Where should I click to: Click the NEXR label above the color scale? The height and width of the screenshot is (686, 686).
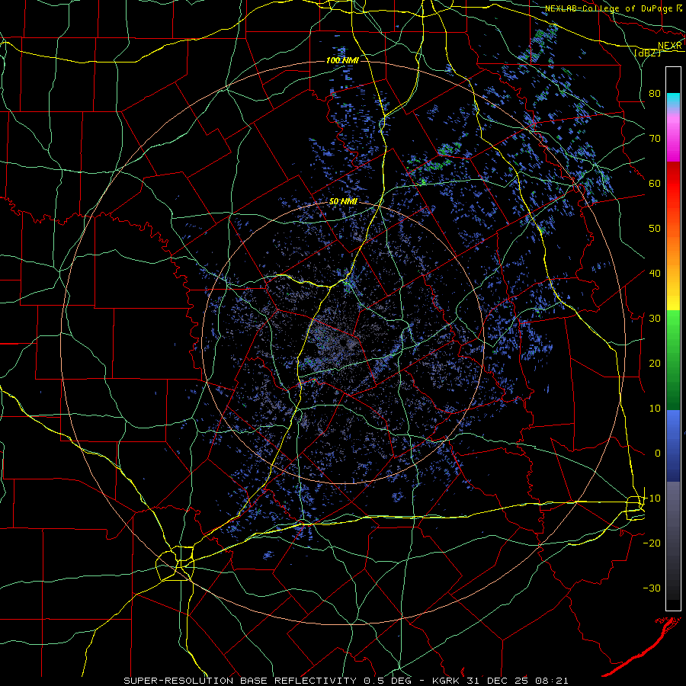670,46
